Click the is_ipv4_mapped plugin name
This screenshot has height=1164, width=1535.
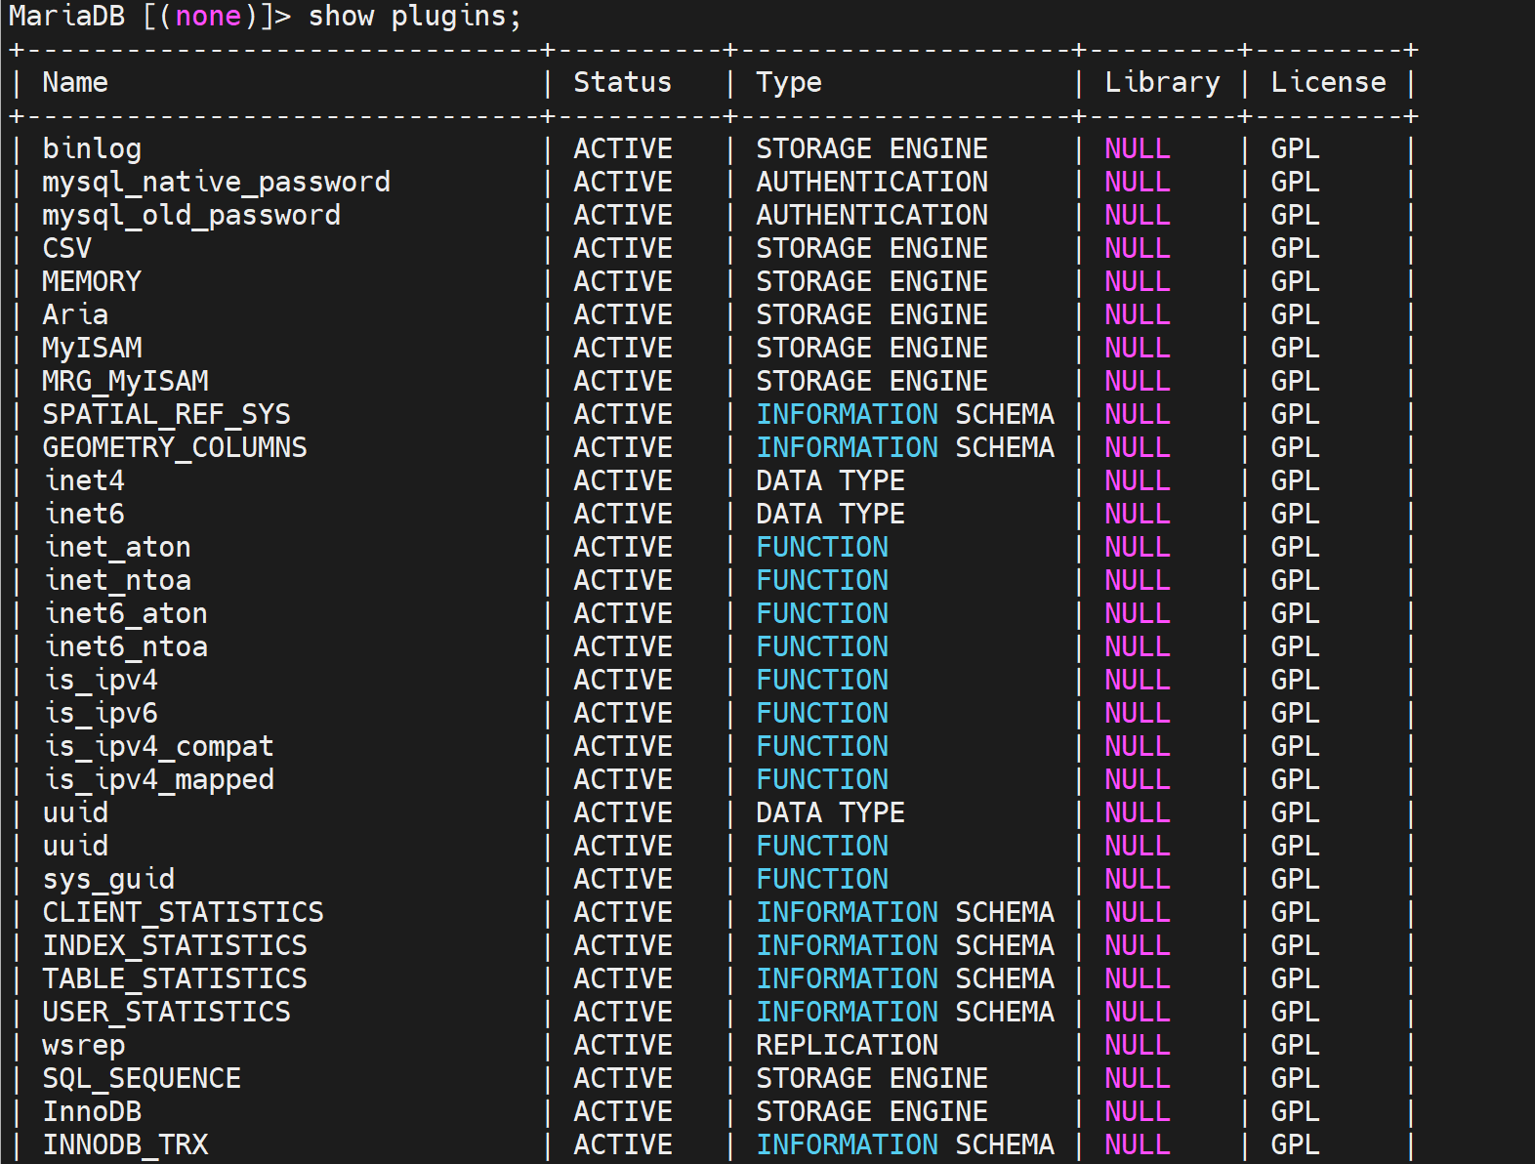coord(158,780)
